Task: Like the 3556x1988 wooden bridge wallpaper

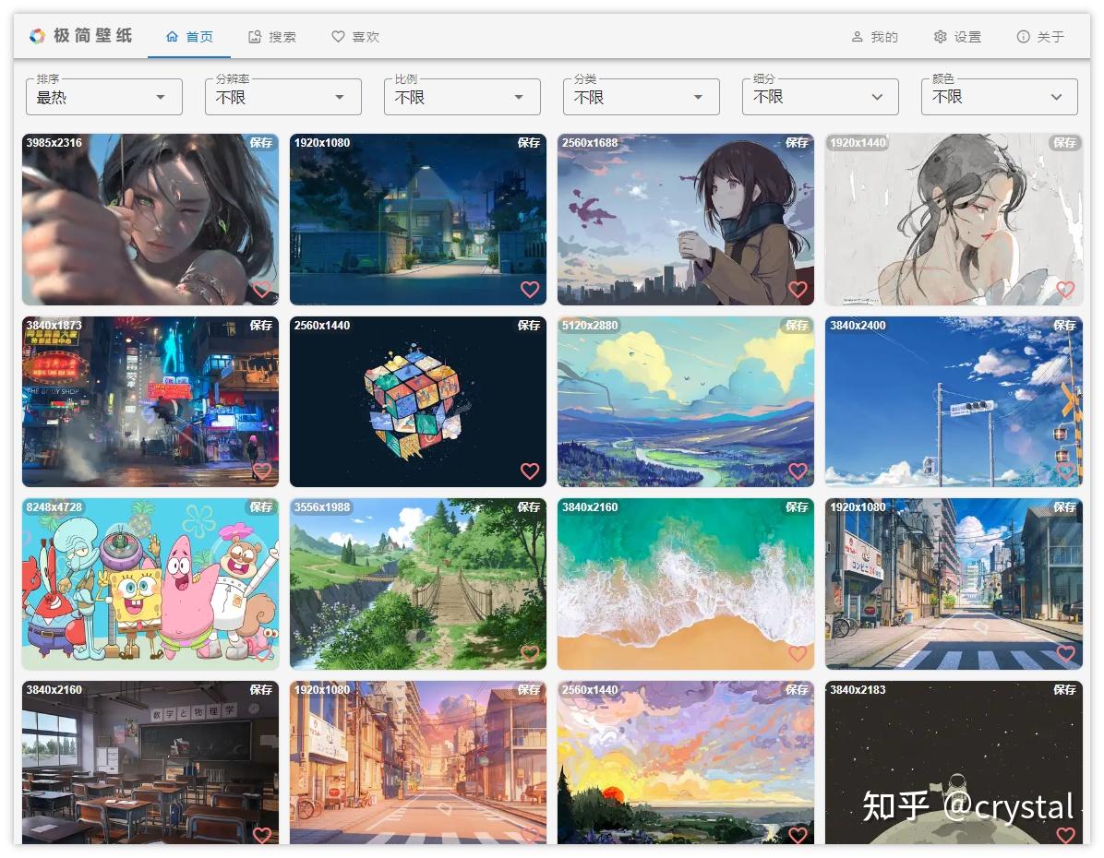Action: pos(530,653)
